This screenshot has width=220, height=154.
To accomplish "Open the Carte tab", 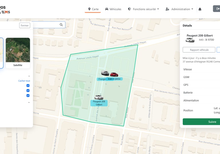I will 93,9.
